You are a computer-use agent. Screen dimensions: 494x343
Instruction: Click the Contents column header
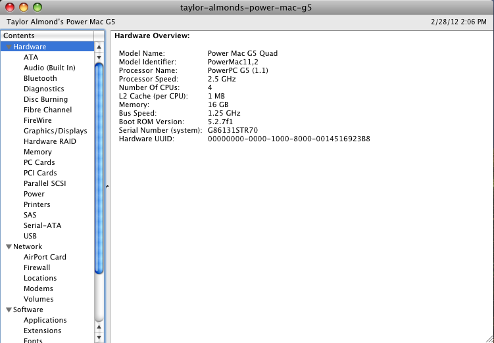(x=47, y=35)
